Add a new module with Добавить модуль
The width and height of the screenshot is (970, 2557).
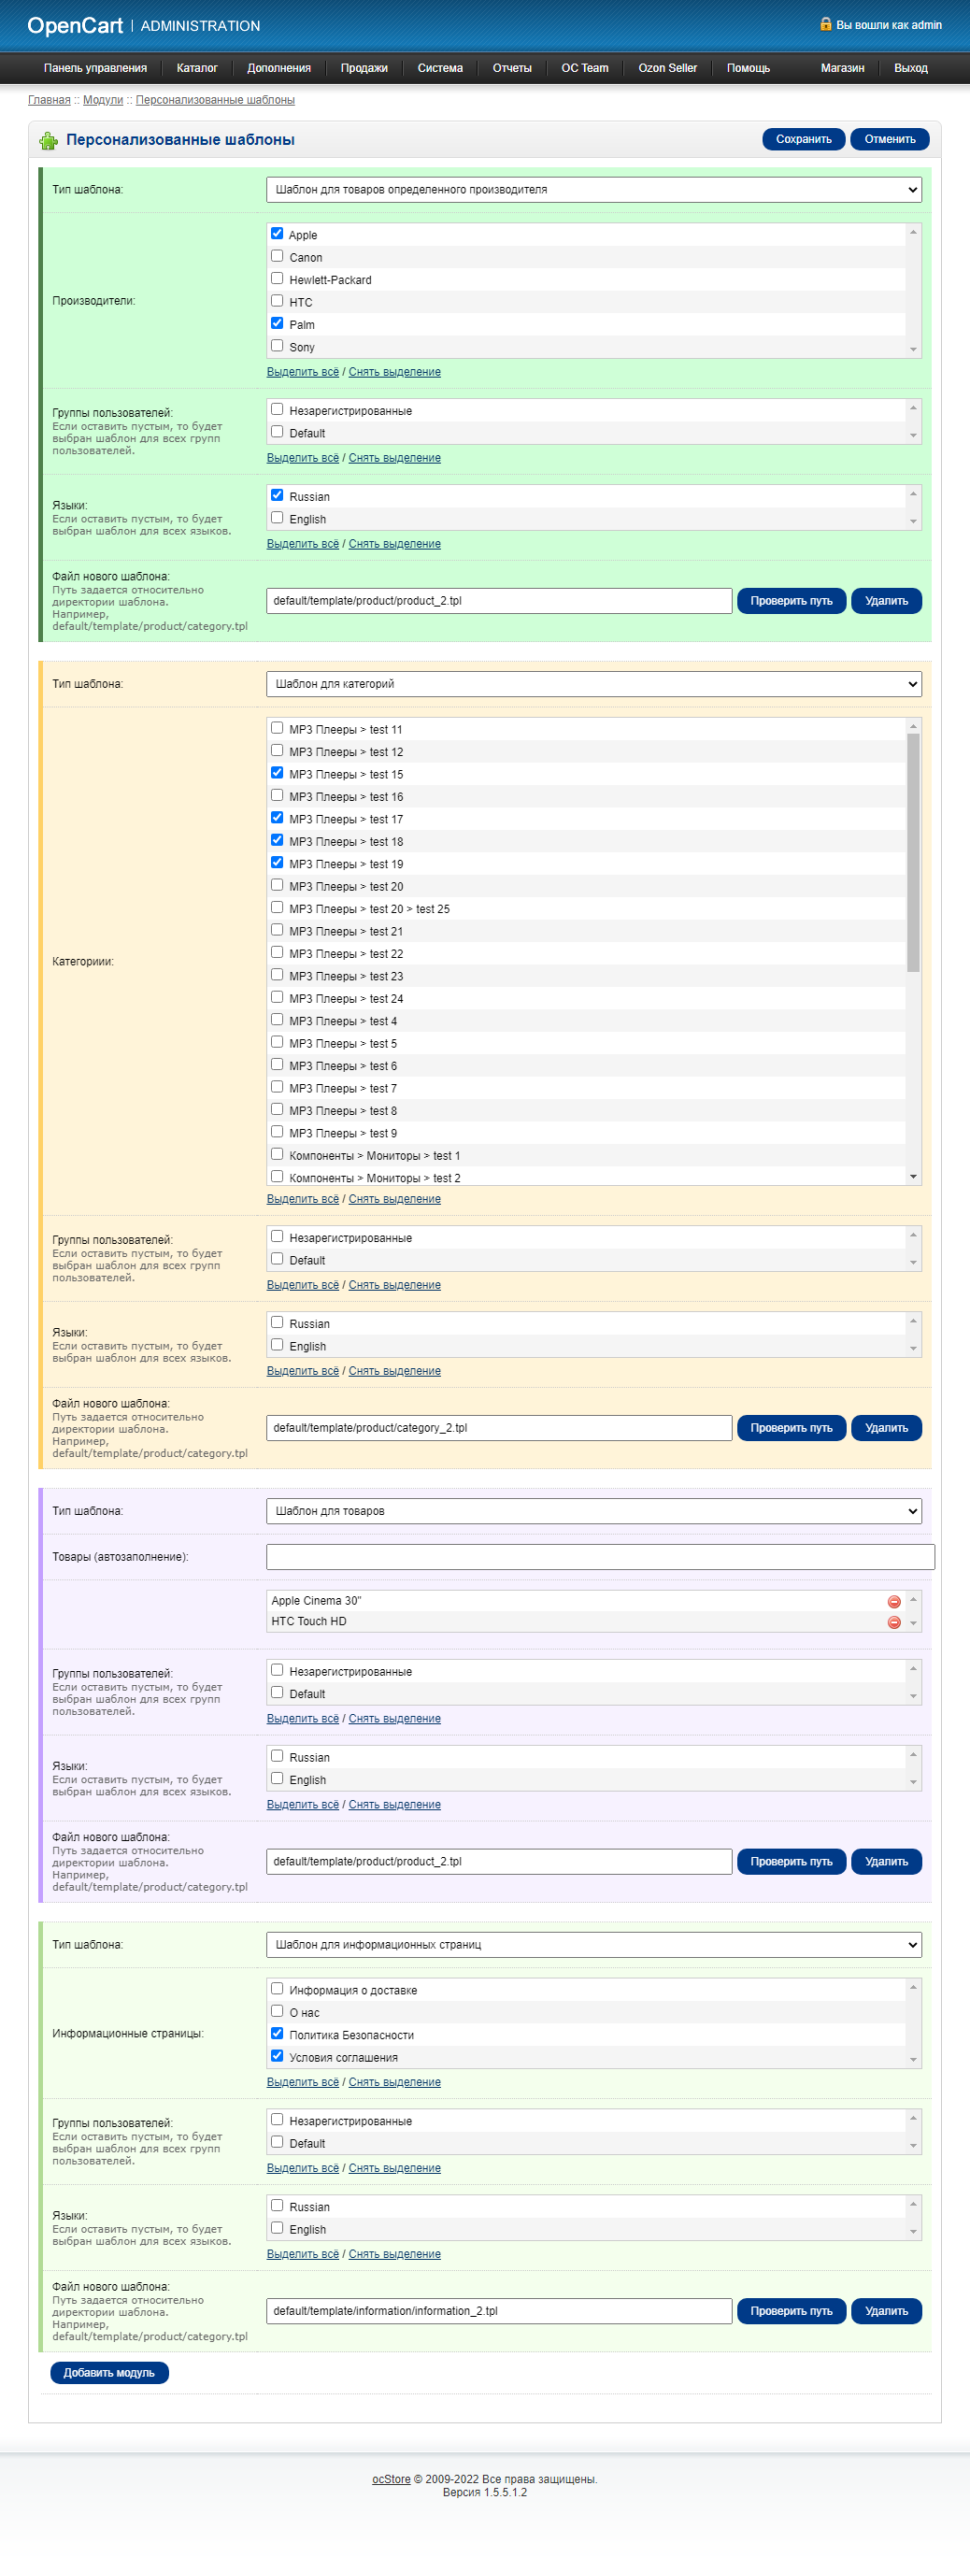109,2372
